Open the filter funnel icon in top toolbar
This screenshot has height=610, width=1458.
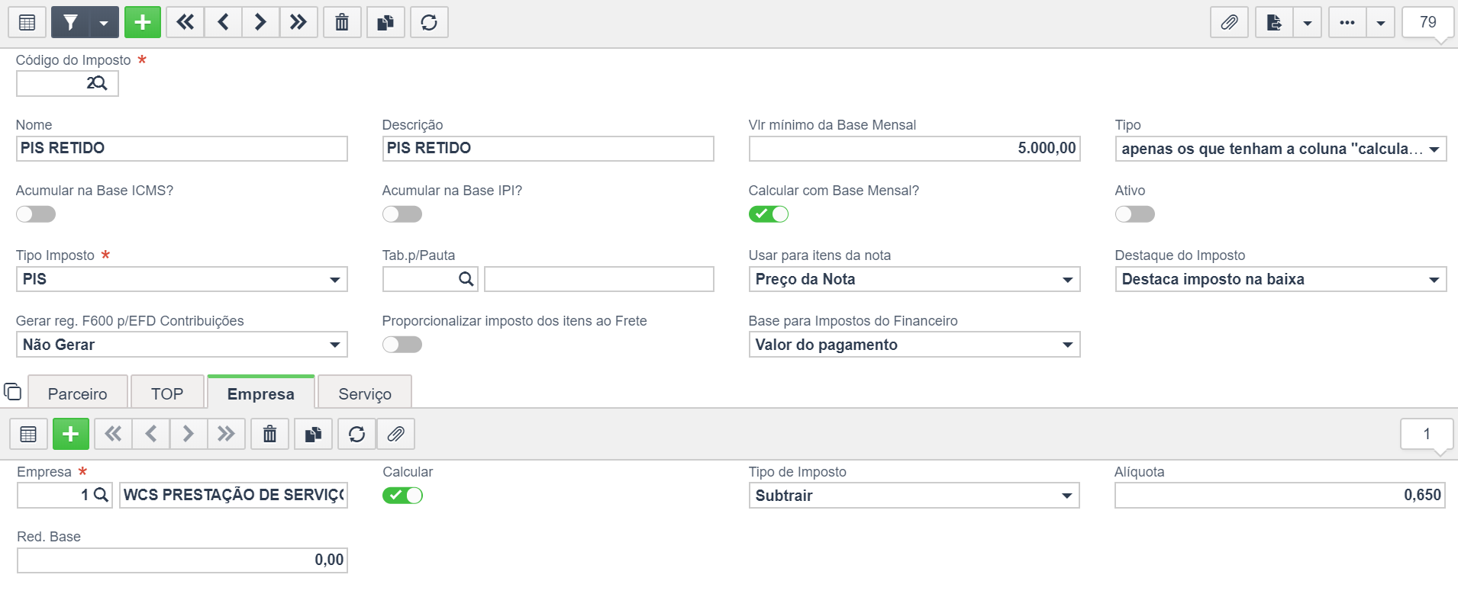[70, 22]
